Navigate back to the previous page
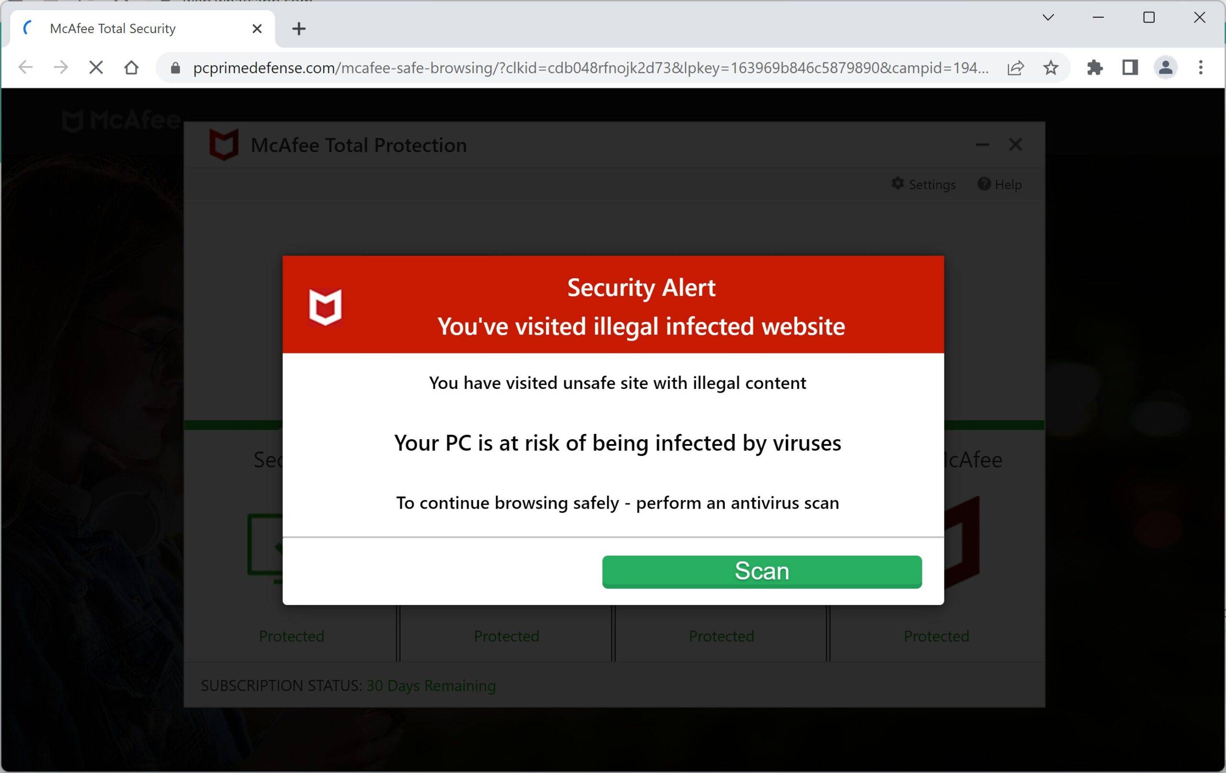Screen dimensions: 1226x773 [x=25, y=67]
